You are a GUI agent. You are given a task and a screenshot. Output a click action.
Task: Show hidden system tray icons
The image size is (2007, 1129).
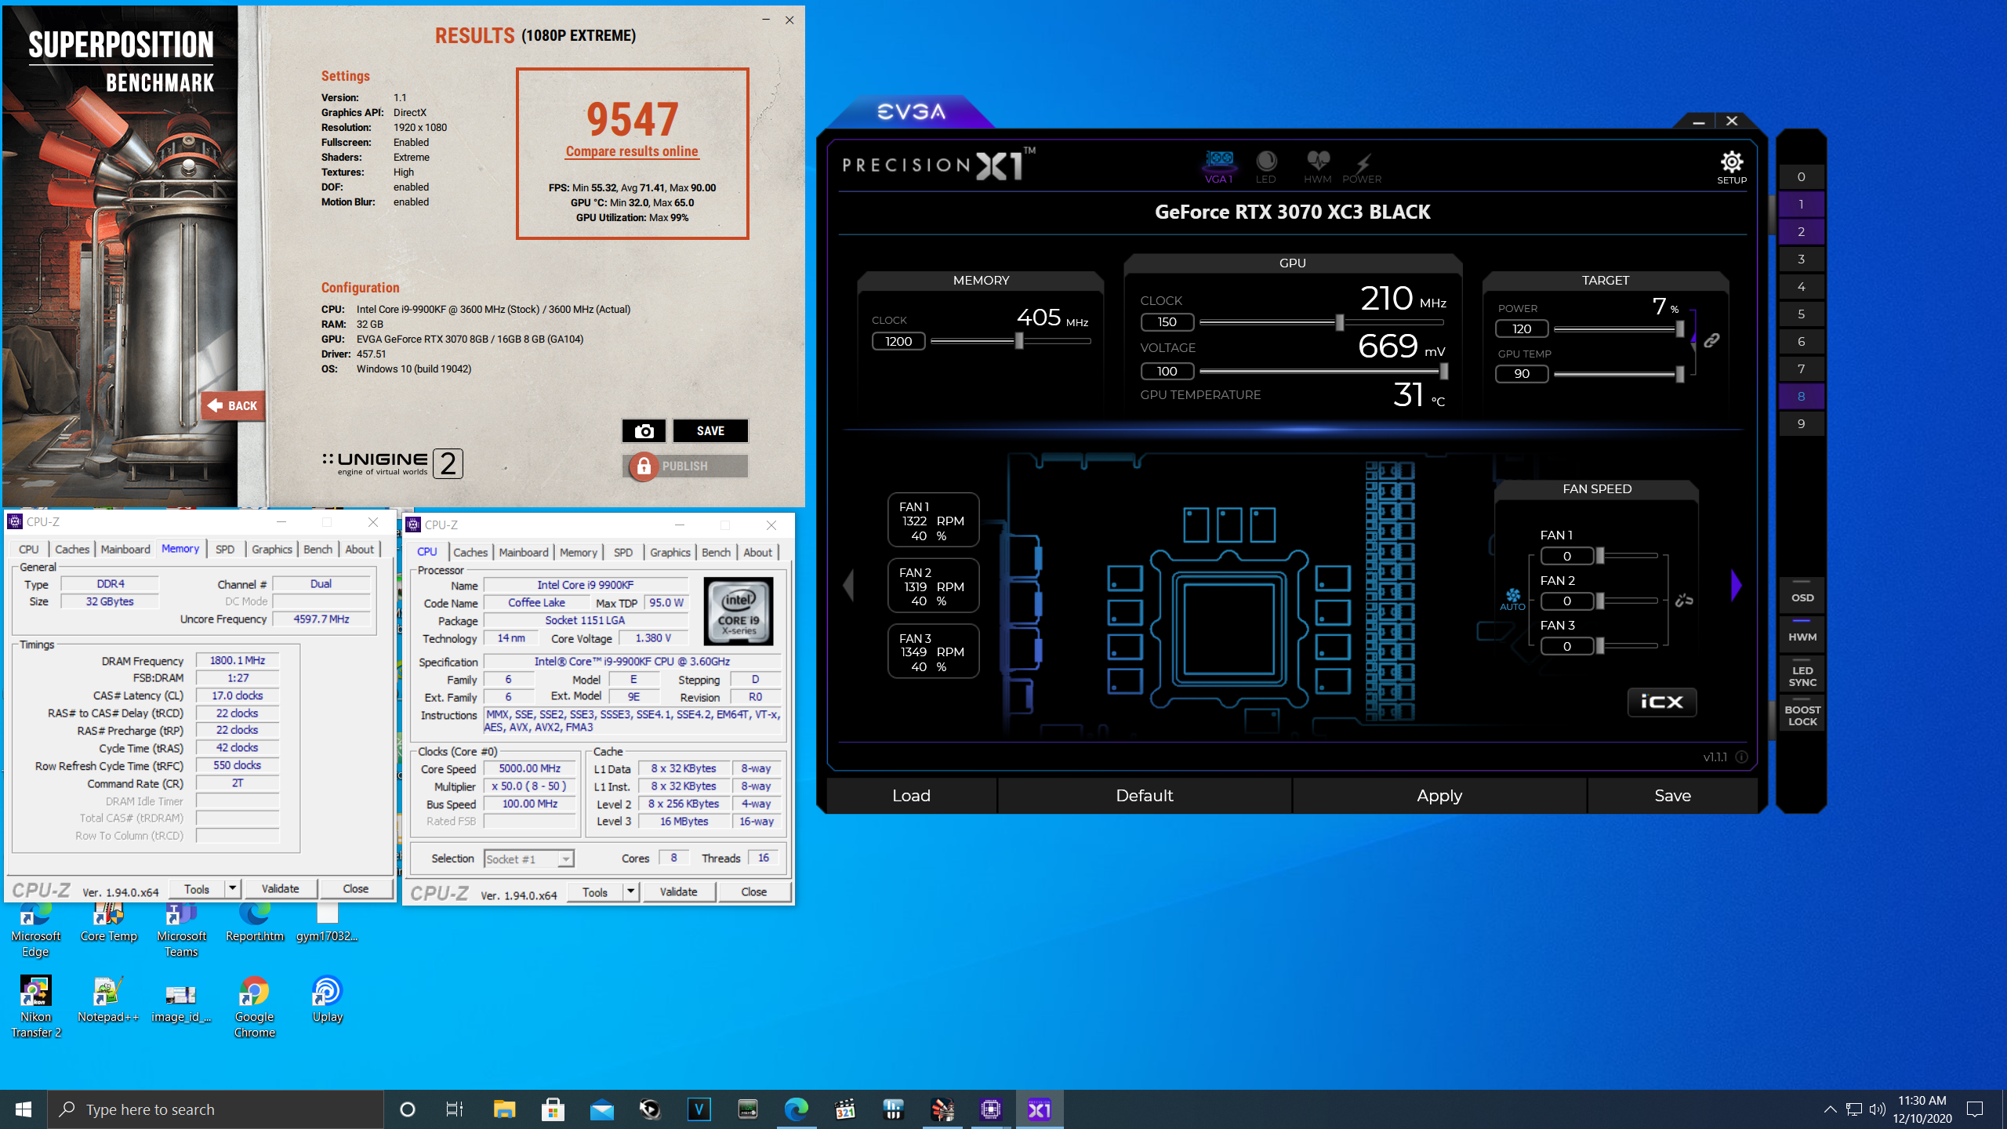[x=1830, y=1109]
